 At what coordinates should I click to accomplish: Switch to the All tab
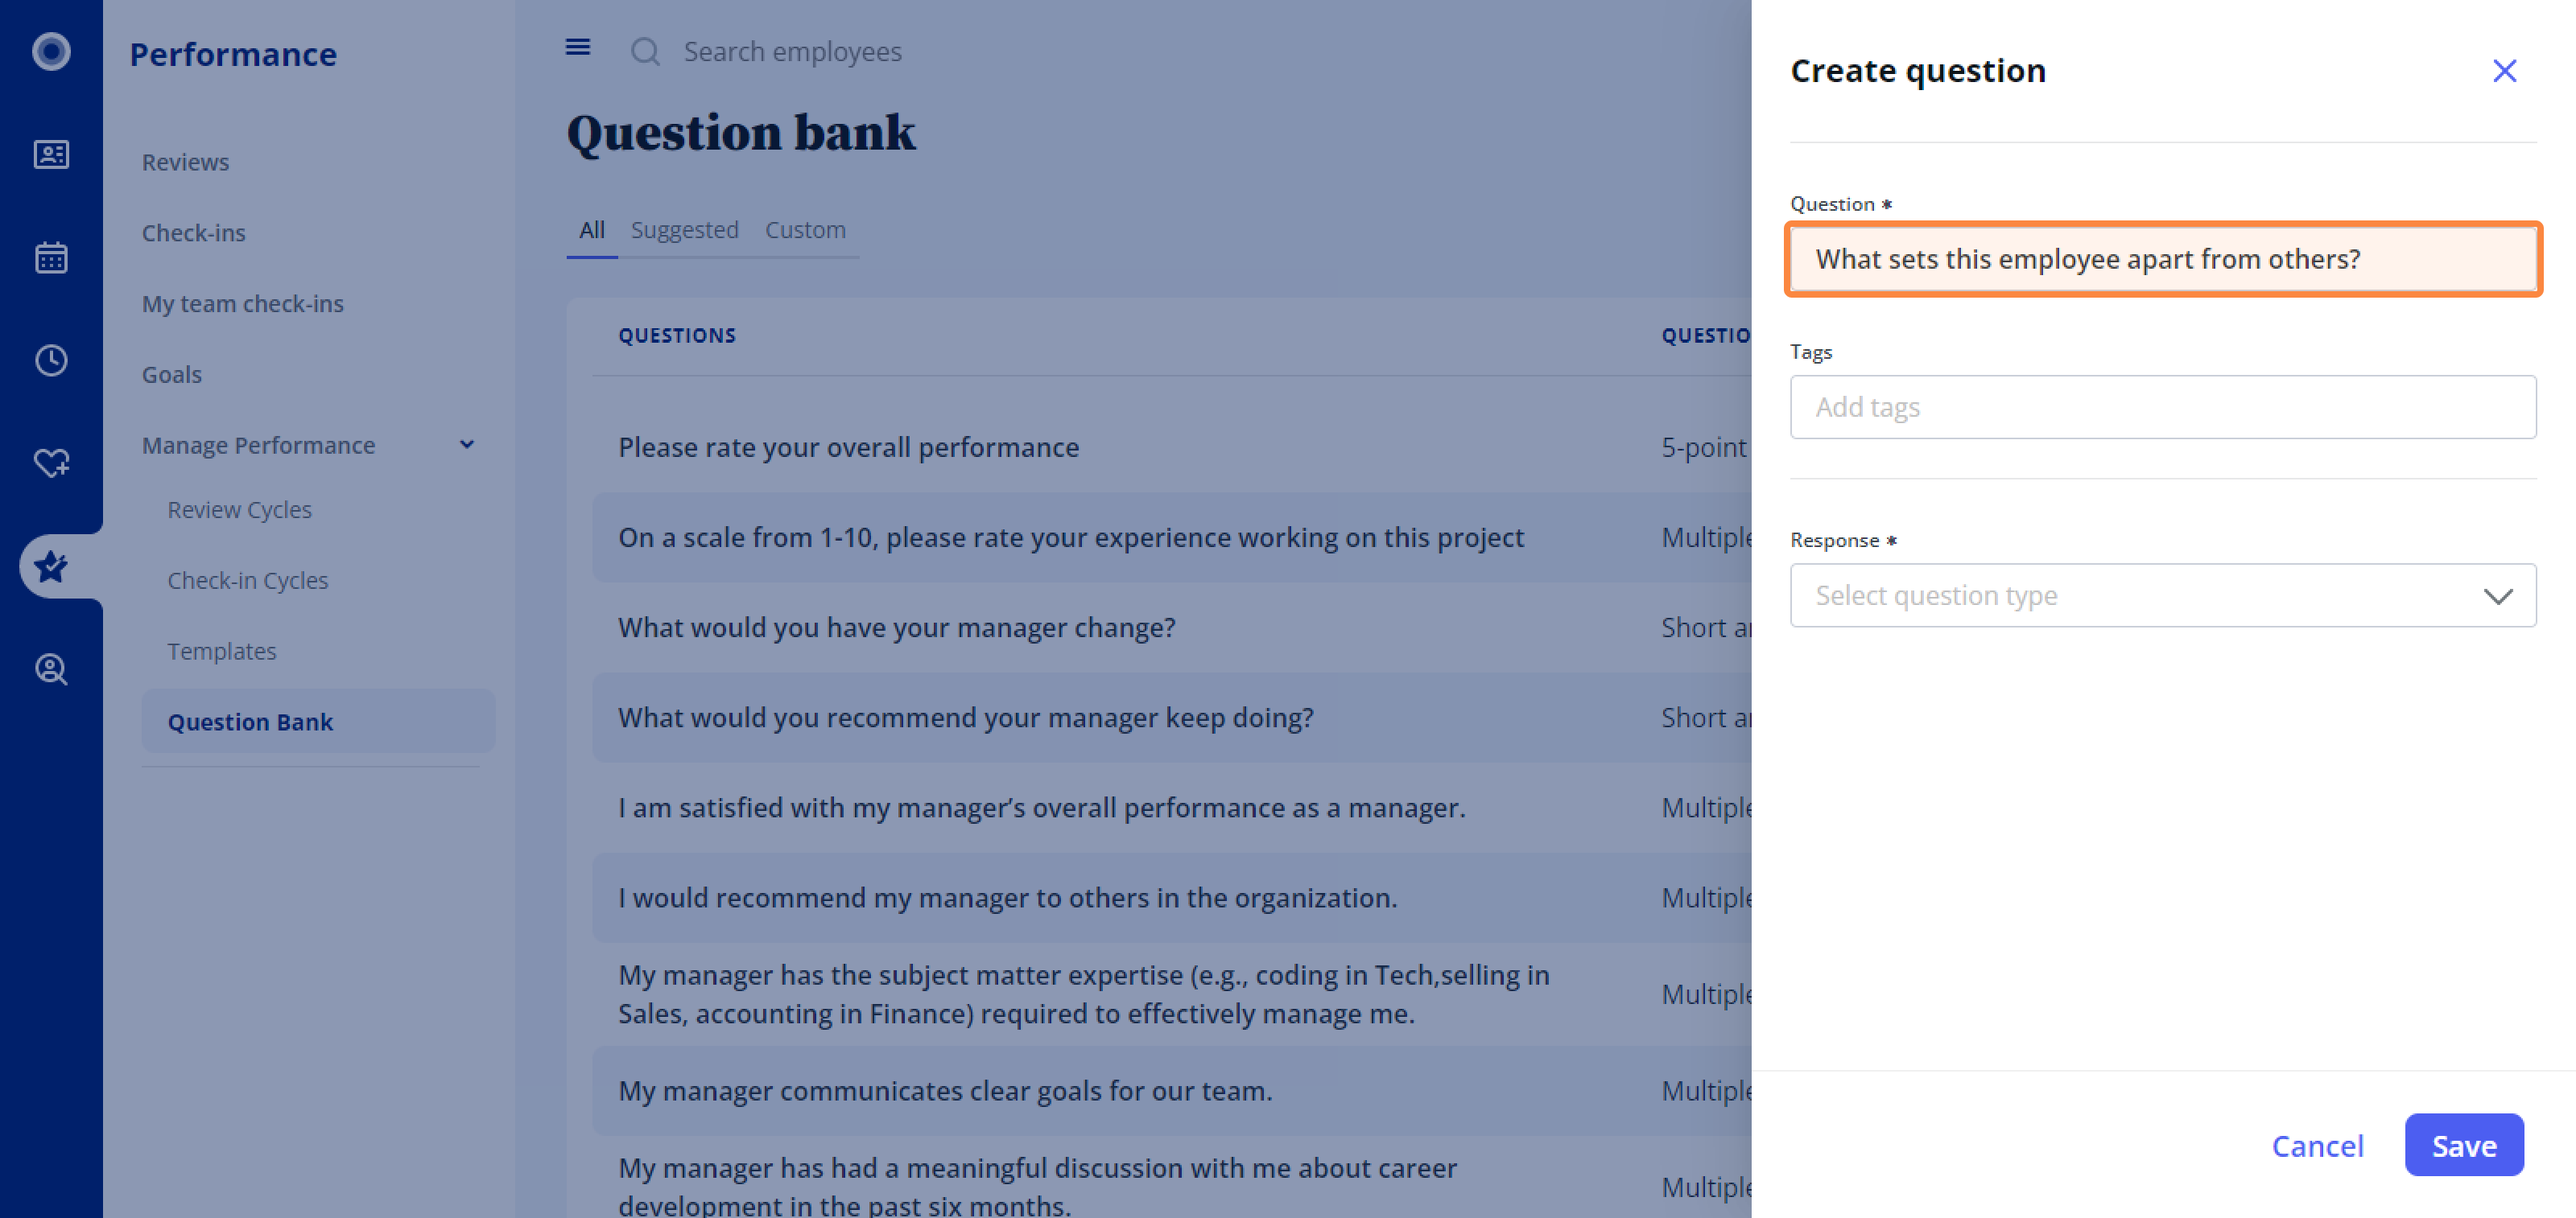[x=592, y=231]
